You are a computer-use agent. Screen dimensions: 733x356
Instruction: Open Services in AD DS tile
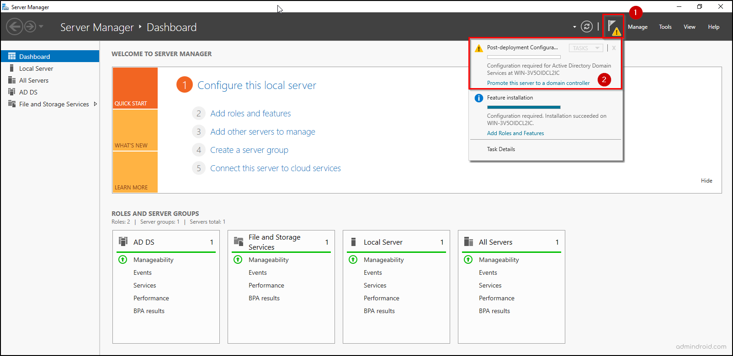click(x=145, y=285)
